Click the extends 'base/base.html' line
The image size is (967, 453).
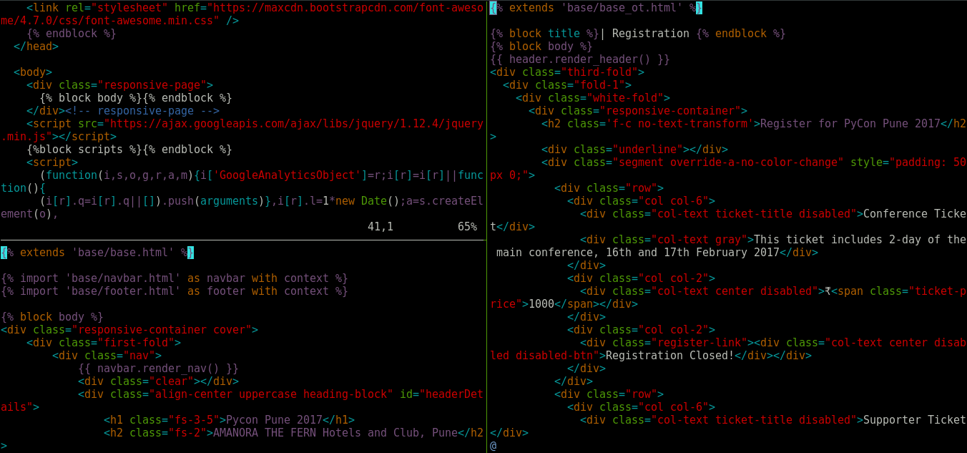click(97, 253)
